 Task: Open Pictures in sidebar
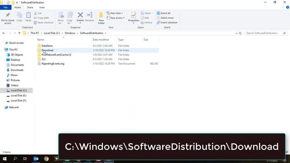(15, 80)
